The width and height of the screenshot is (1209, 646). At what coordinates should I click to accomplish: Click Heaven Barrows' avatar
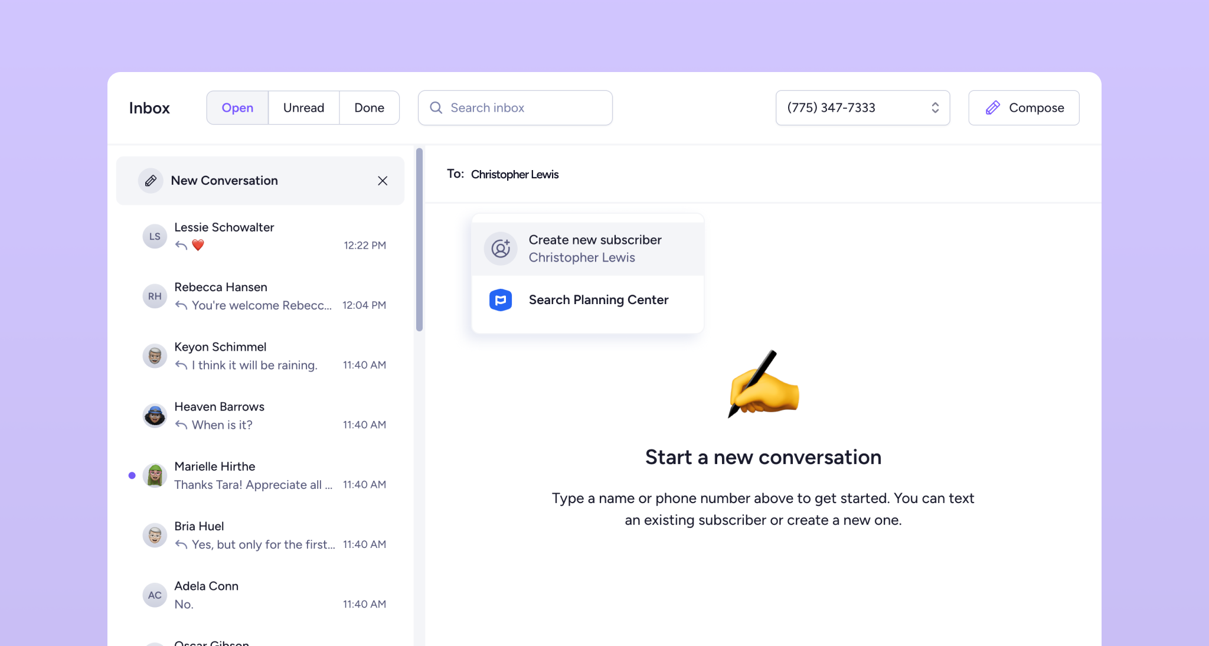coord(155,416)
